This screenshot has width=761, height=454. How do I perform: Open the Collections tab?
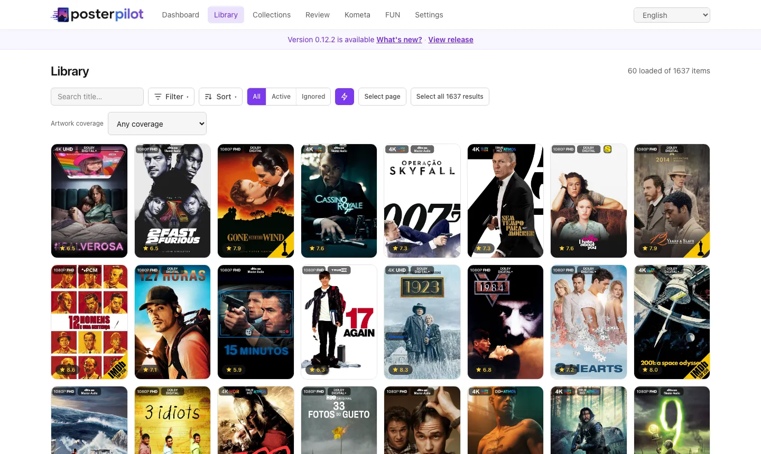coord(272,15)
